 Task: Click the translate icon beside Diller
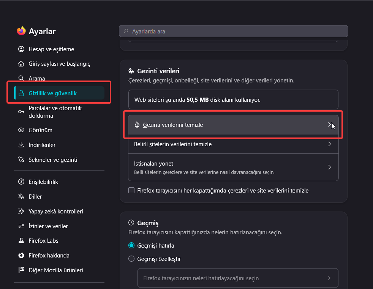[21, 196]
